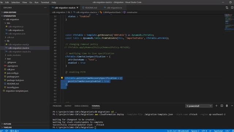Click cursor position status 'Ln 61, Col 1'
Viewport: 234px width, 132px height.
[x=178, y=131]
